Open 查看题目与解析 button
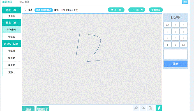Screen dimensions: 194x111 click(44, 10)
